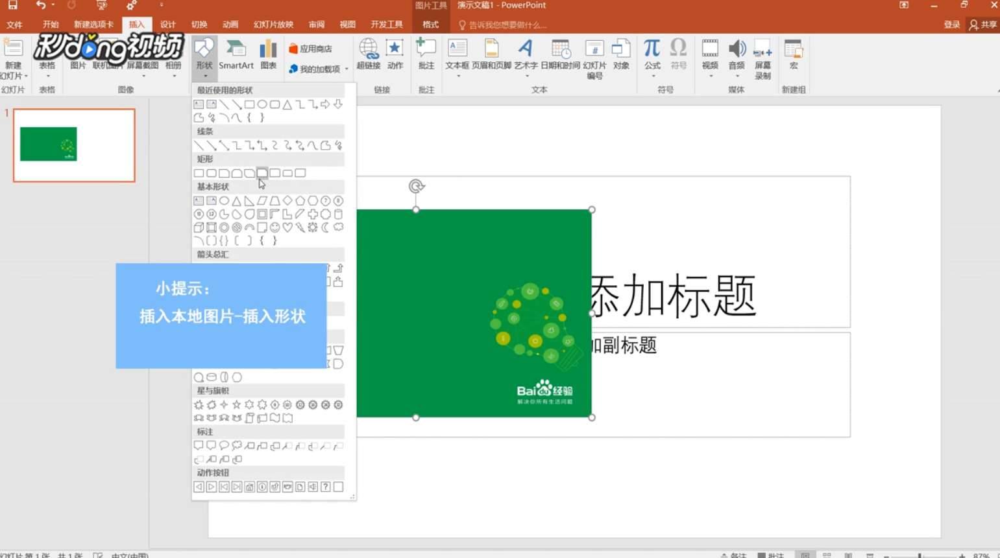
Task: Click the Share button
Action: [983, 25]
